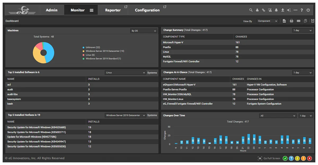
Task: Select the Postfix component type row
Action: point(238,47)
